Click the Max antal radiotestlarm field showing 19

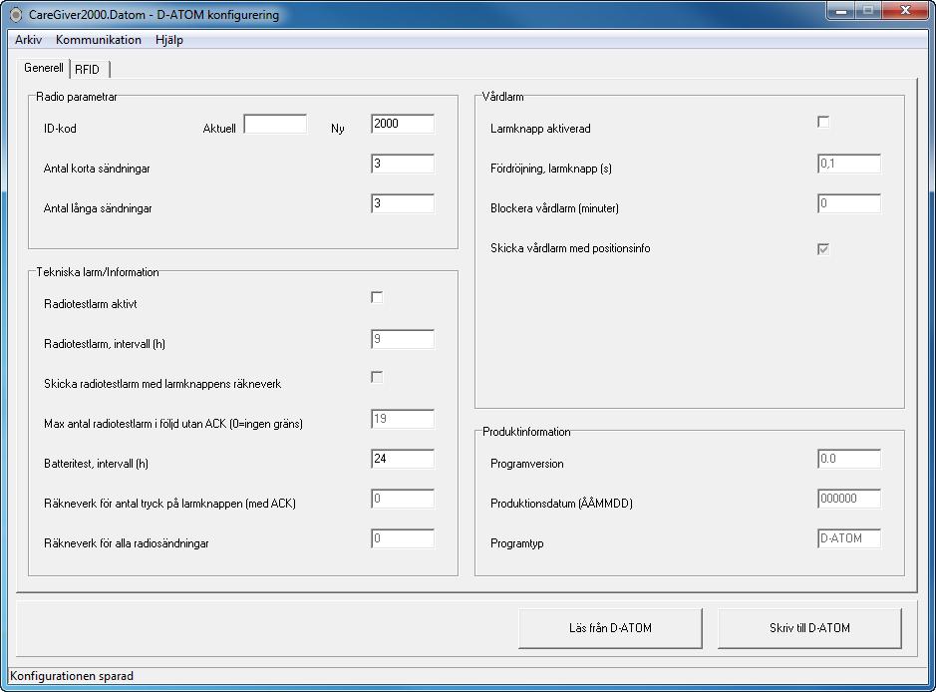click(x=403, y=419)
